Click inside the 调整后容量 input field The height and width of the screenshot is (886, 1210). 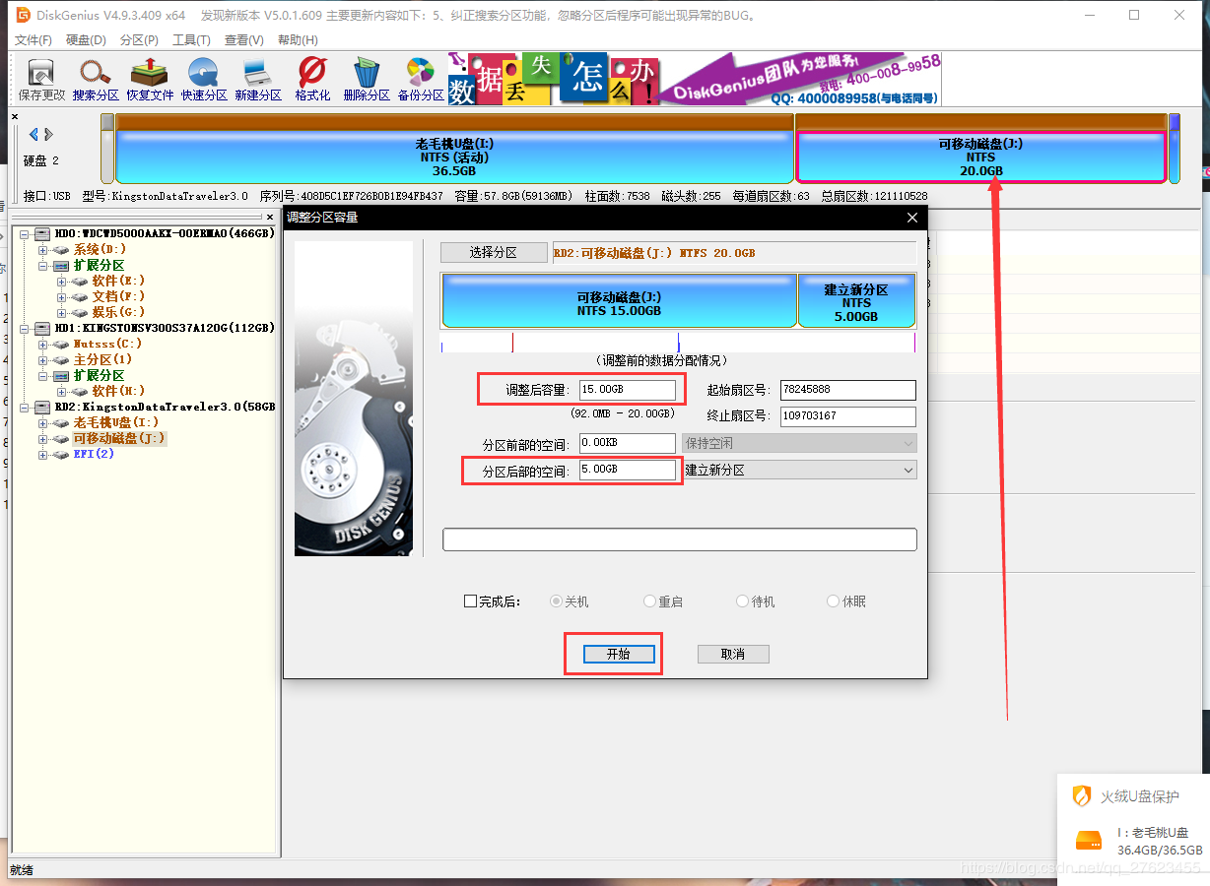(630, 389)
